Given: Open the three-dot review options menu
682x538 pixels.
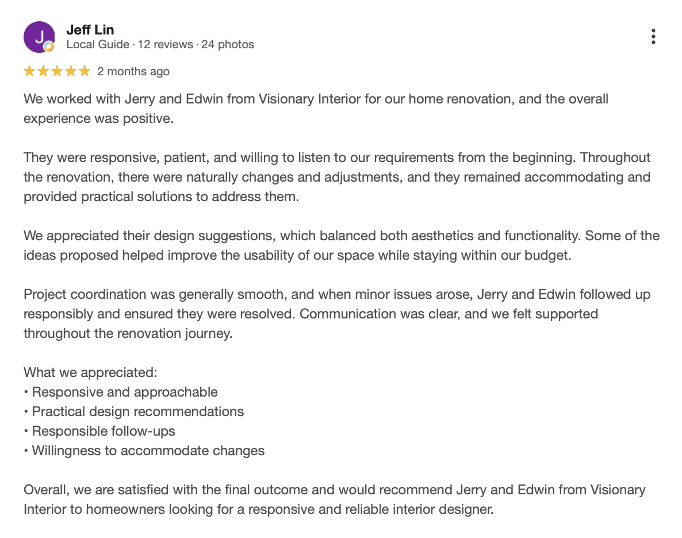Looking at the screenshot, I should click(653, 37).
